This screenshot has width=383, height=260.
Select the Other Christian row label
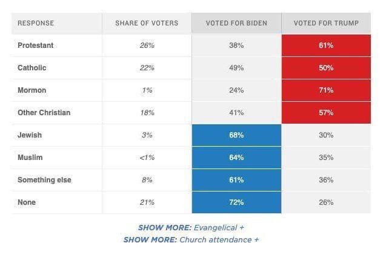click(x=44, y=113)
